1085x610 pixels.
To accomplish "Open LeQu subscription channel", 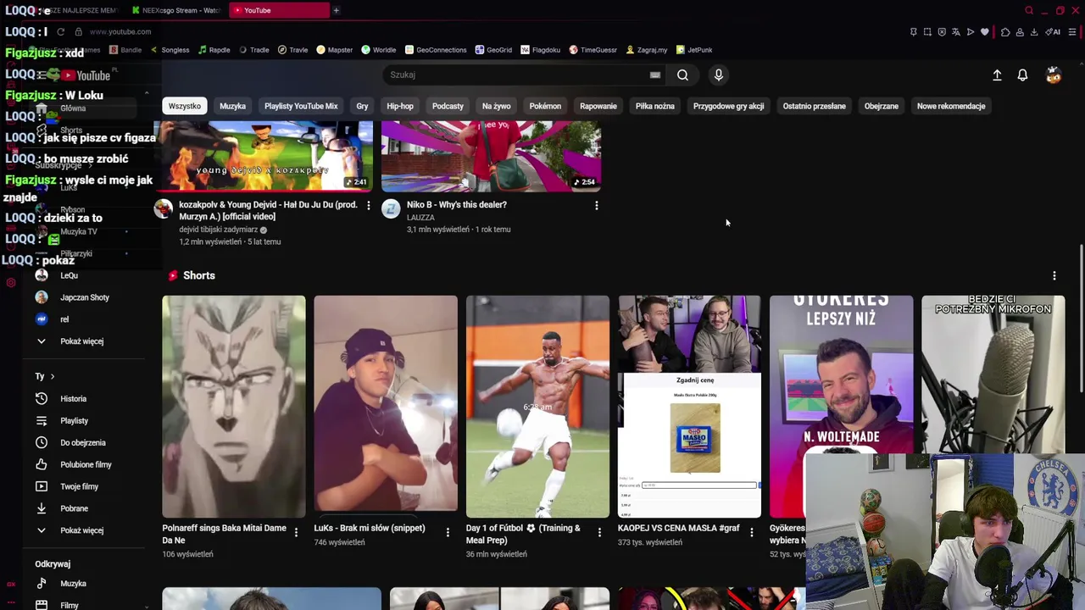I will click(69, 275).
